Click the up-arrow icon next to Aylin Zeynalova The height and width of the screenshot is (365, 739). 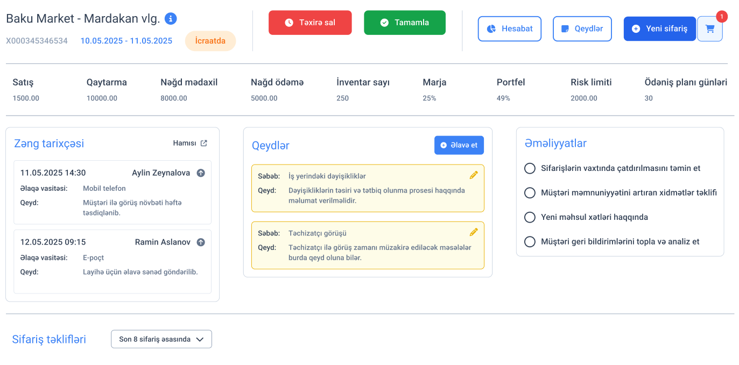(201, 173)
